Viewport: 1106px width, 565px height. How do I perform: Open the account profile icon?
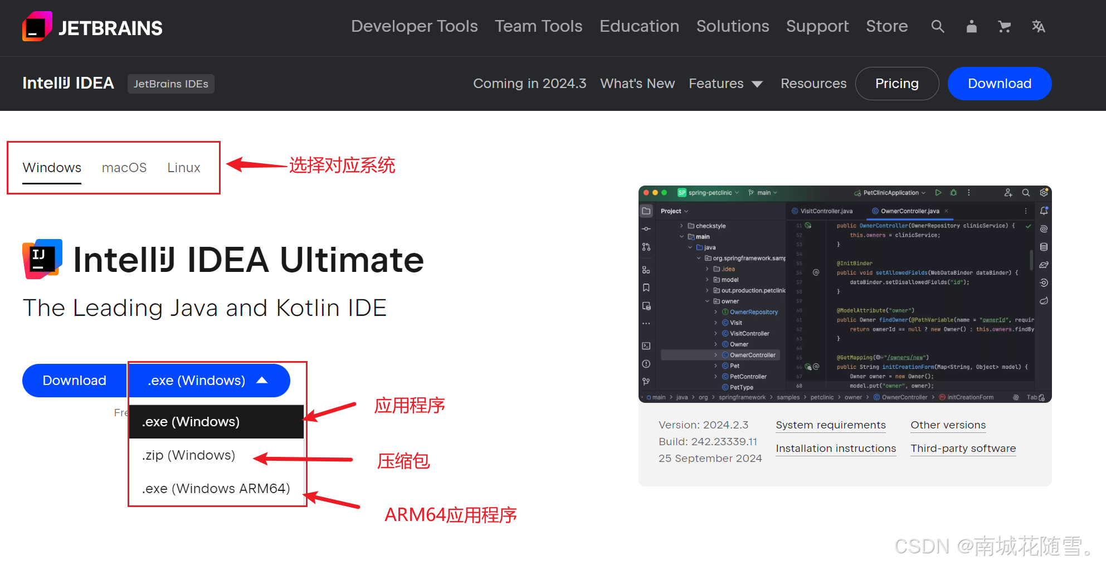coord(971,26)
